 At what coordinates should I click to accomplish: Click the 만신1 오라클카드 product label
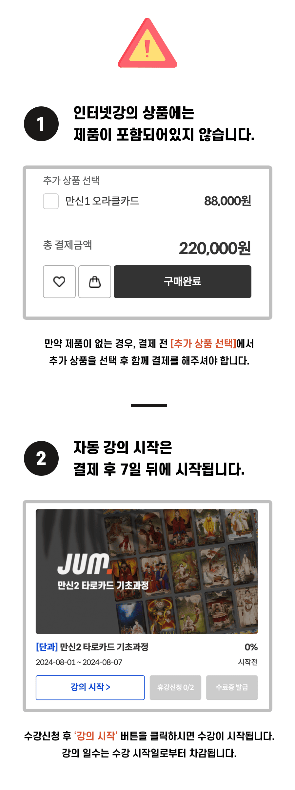click(102, 201)
